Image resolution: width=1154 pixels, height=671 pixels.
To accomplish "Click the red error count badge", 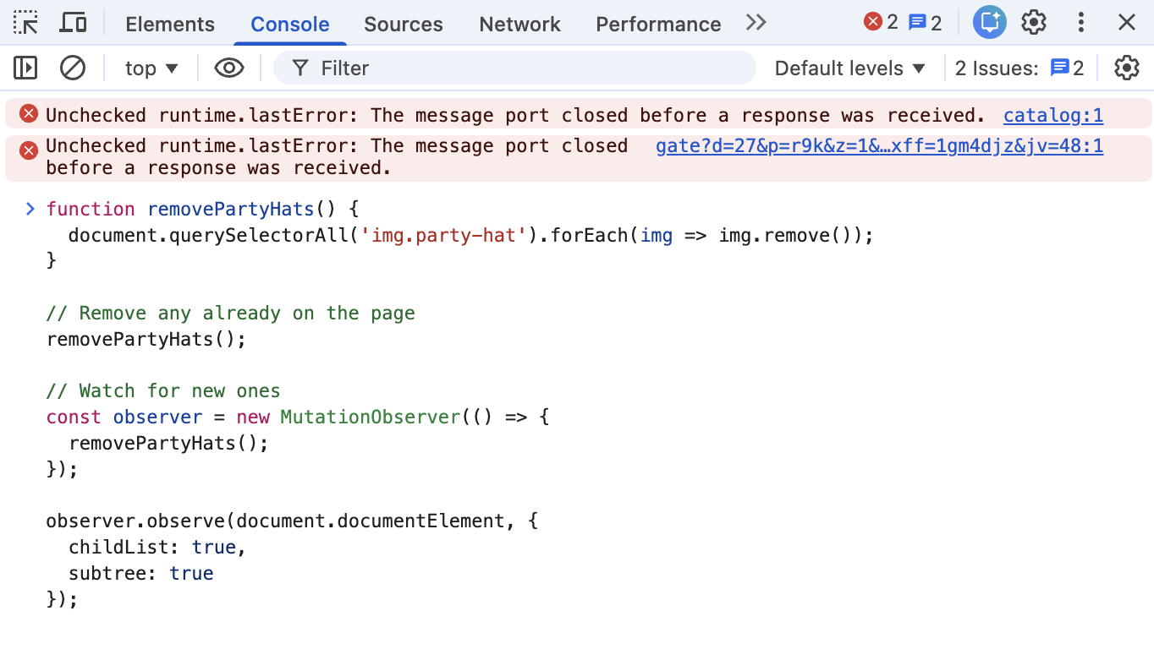I will click(881, 23).
